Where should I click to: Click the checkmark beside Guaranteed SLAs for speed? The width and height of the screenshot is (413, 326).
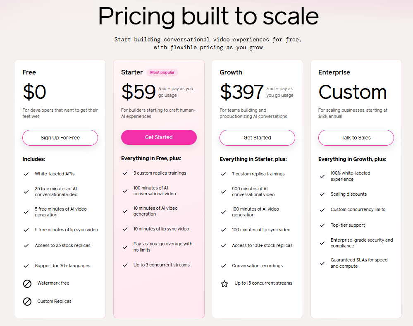[x=322, y=263]
